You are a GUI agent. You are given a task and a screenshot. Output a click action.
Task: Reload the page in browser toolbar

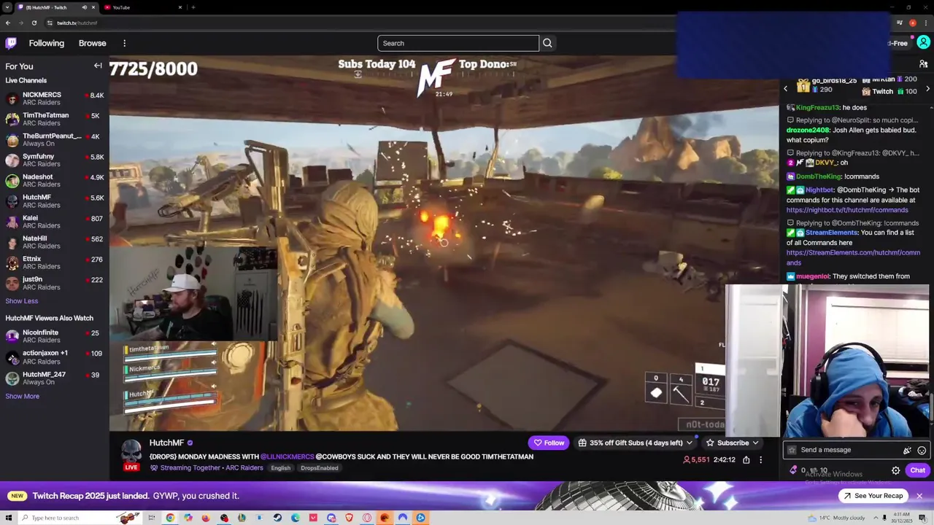tap(34, 23)
